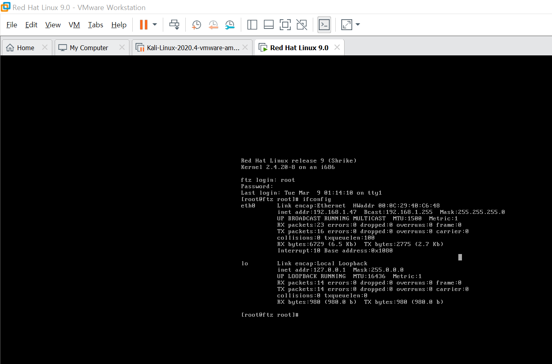
Task: Open the VM menu
Action: 74,25
